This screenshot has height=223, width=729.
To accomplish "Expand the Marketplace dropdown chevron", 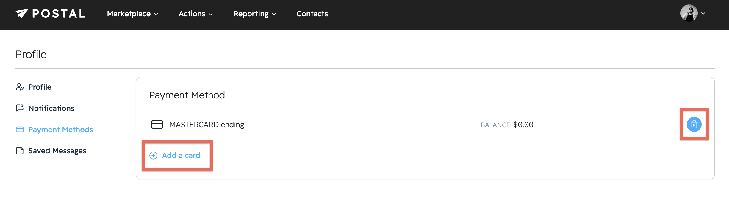I will tap(156, 14).
